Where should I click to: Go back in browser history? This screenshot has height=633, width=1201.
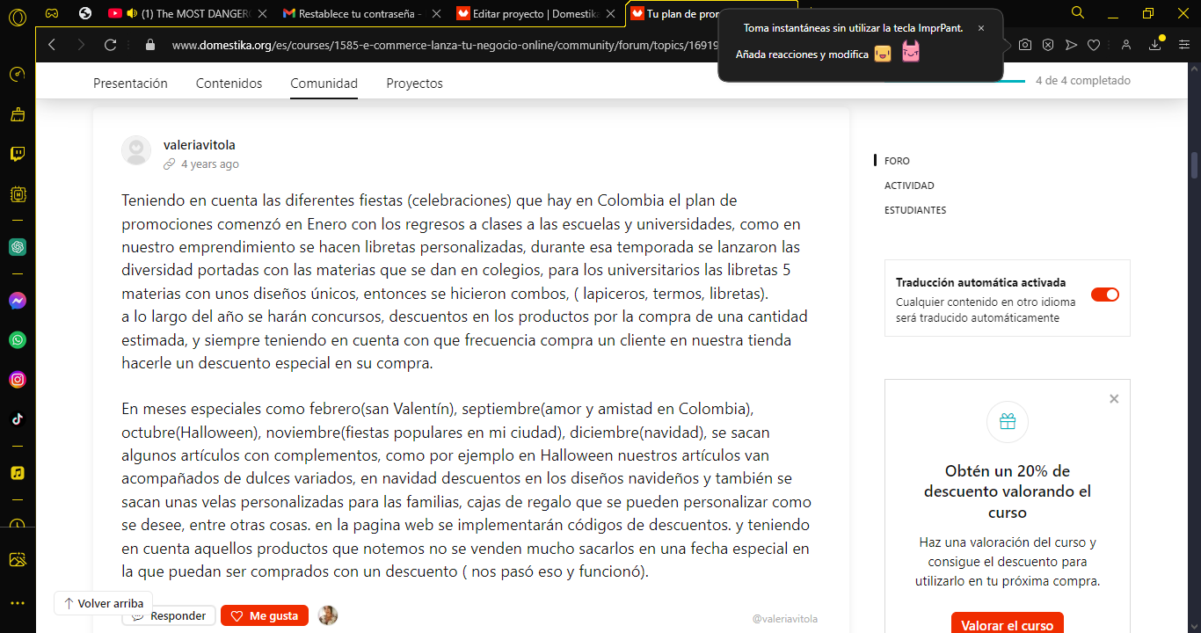click(x=52, y=45)
